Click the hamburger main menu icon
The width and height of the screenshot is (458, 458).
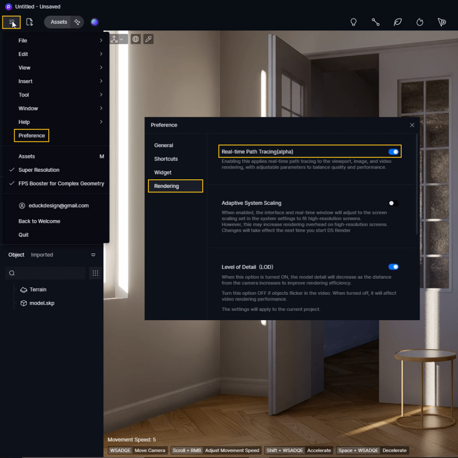[12, 22]
